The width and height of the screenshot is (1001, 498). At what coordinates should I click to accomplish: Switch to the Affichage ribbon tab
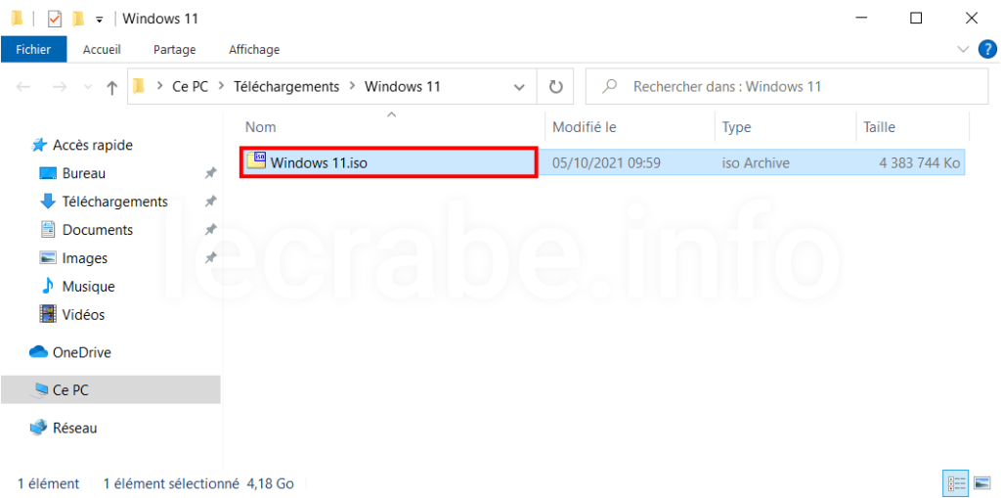pos(254,49)
